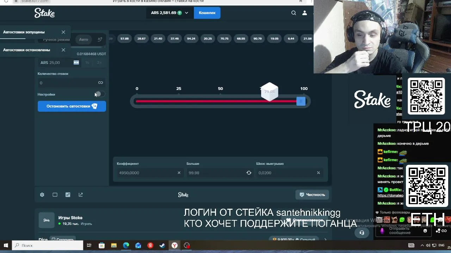Image resolution: width=451 pixels, height=253 pixels.
Task: Select result chip 37.46
Action: [174, 38]
